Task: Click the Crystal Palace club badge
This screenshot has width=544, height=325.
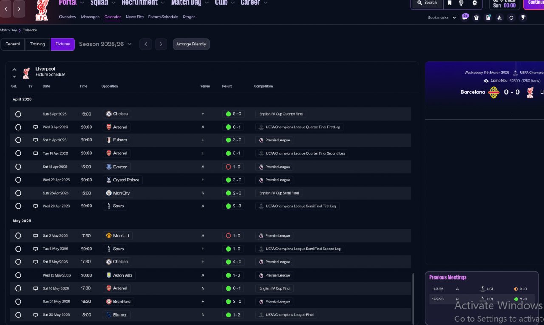Action: coord(109,180)
